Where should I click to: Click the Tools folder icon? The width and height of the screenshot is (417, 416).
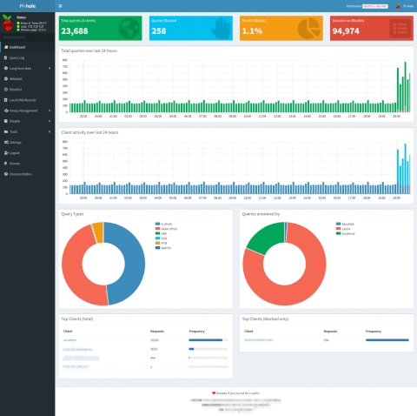coord(6,131)
